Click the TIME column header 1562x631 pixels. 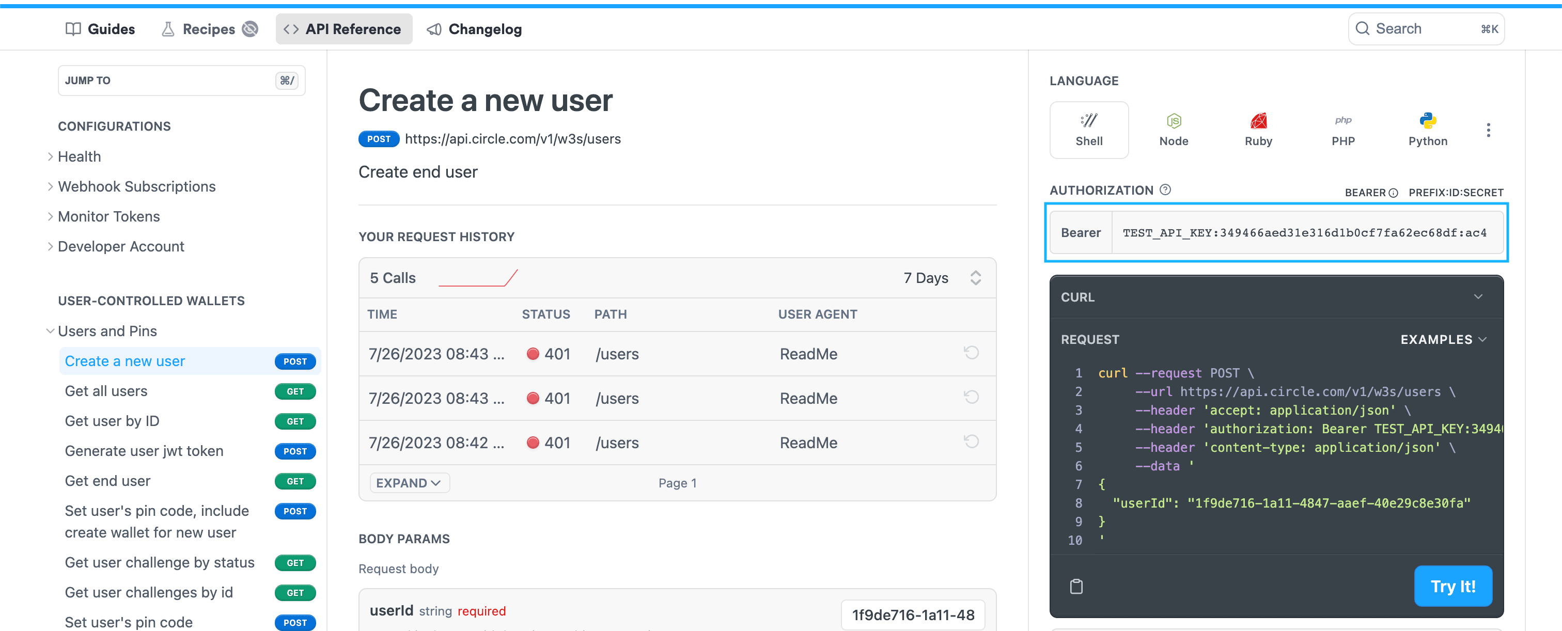click(382, 314)
